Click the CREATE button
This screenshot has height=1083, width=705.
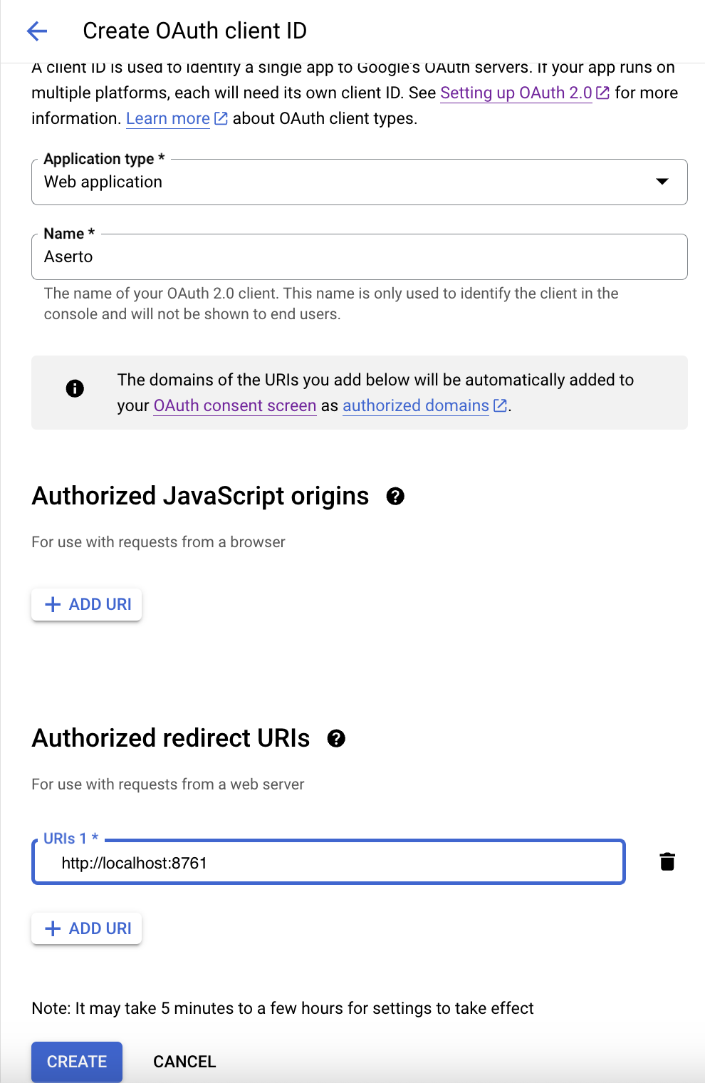(x=77, y=1062)
